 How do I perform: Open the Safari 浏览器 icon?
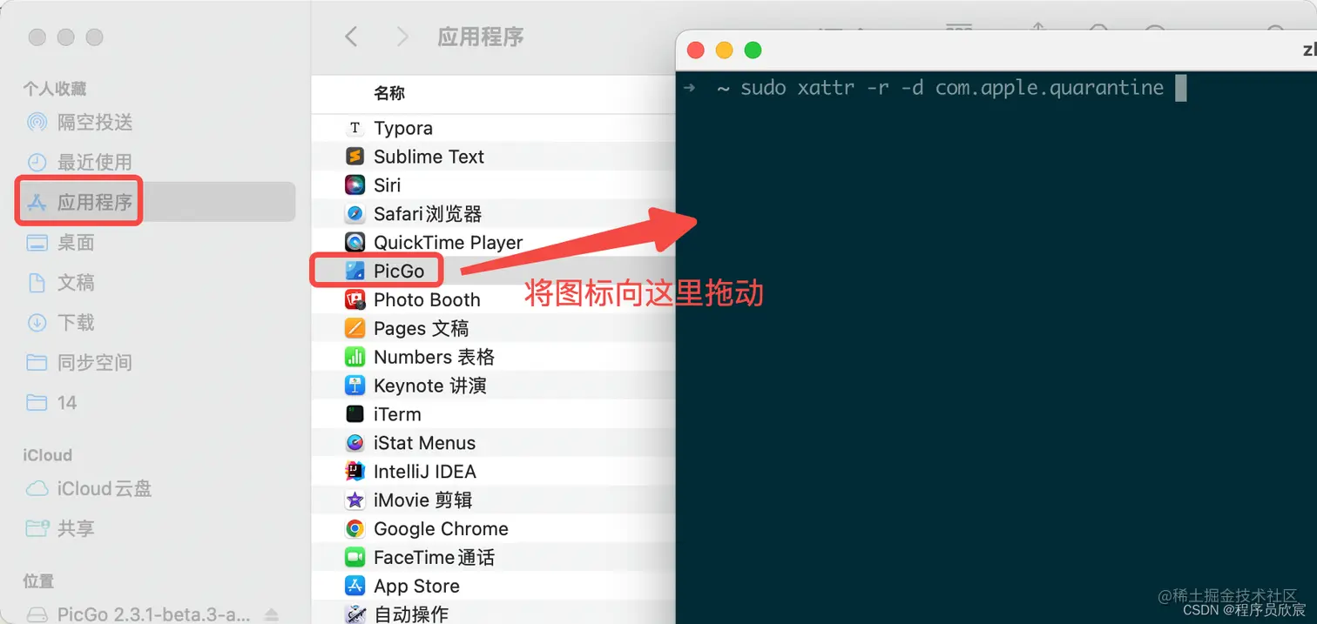coord(355,213)
